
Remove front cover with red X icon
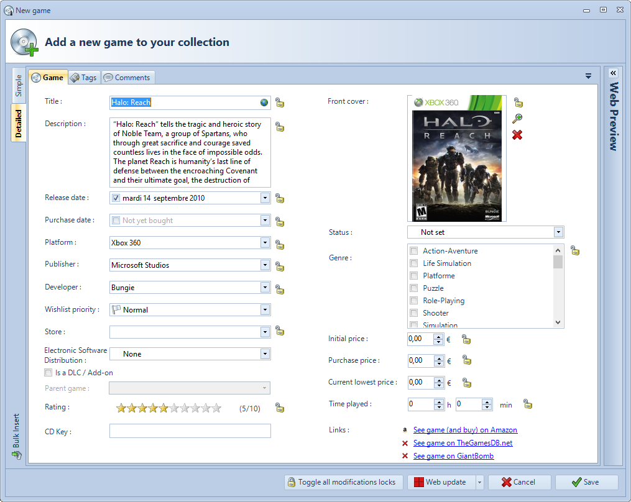[x=517, y=135]
